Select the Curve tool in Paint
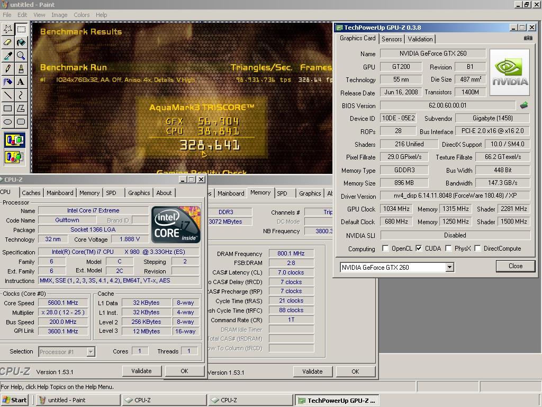This screenshot has width=542, height=407. point(21,95)
